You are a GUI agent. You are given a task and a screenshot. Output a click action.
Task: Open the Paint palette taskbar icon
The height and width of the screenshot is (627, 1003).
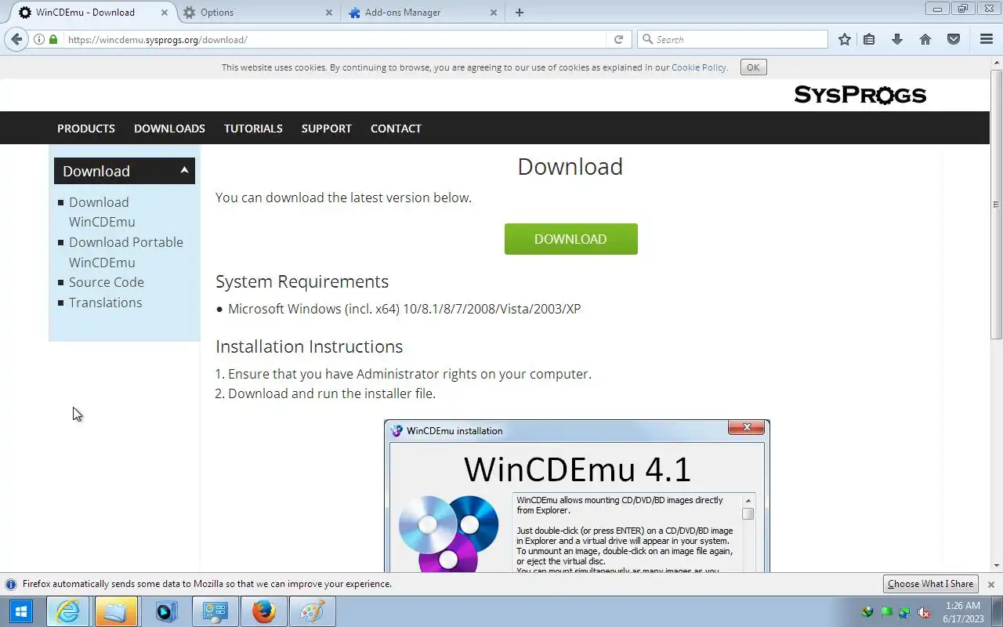click(313, 611)
